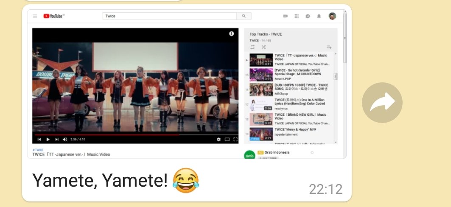Tap the 22:12 message timestamp

coord(326,190)
